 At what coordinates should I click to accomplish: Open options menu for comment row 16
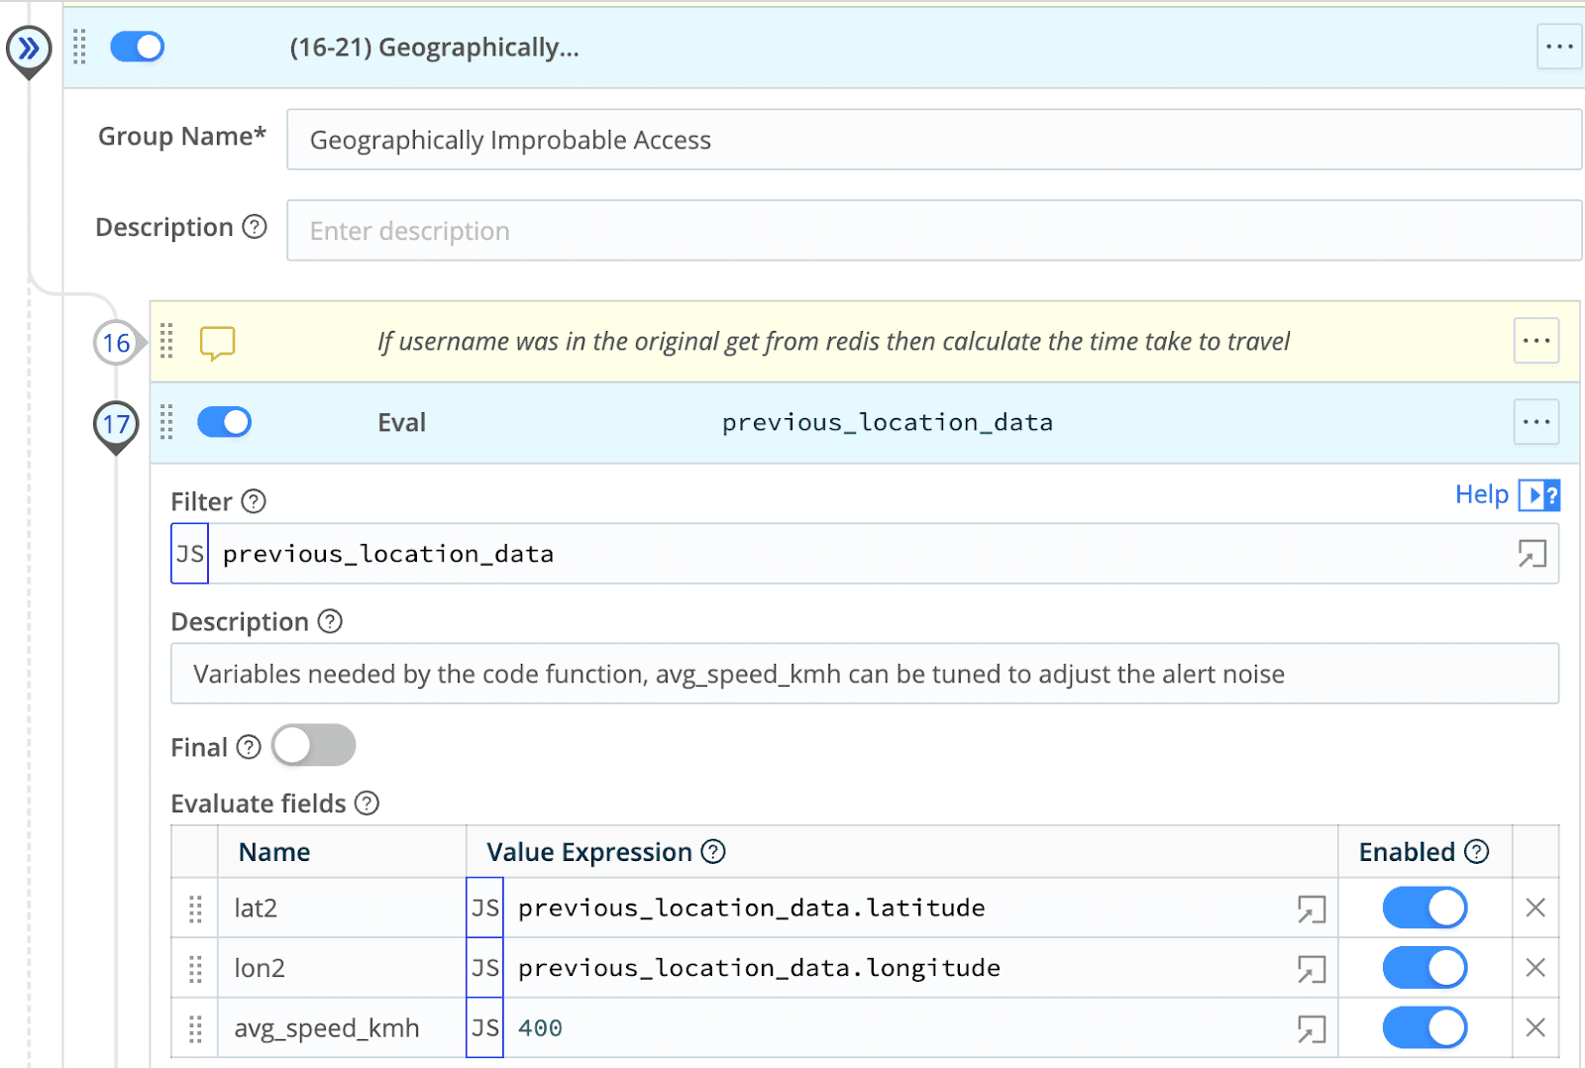[1535, 342]
